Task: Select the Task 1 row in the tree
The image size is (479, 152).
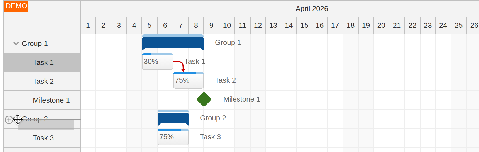Action: click(x=43, y=62)
